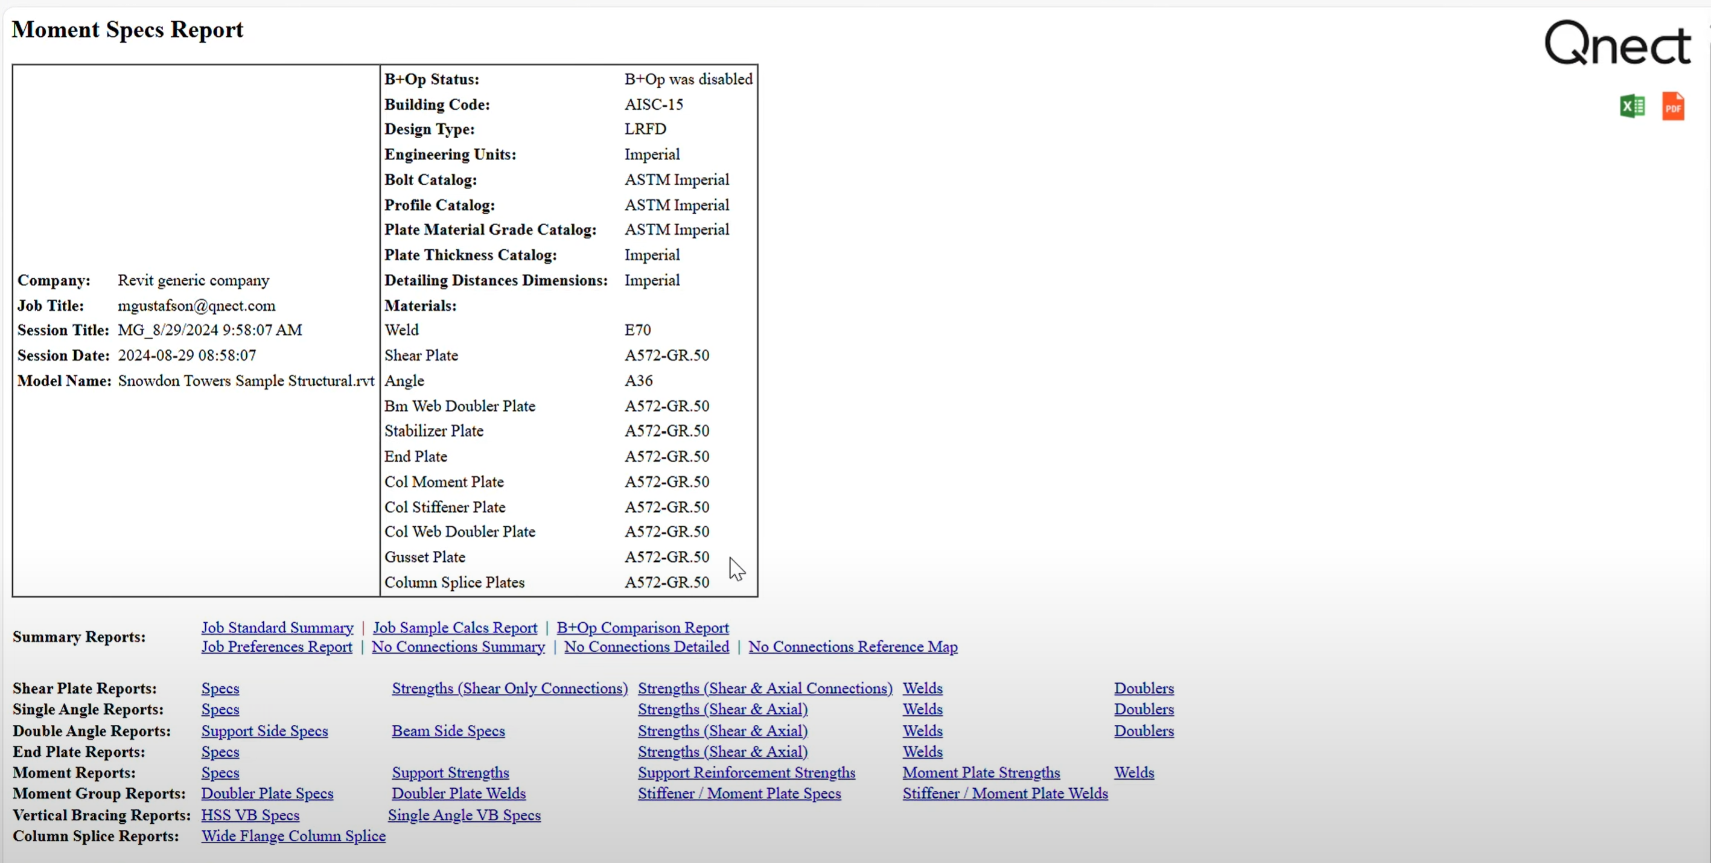
Task: Click the Qnect logo
Action: pyautogui.click(x=1617, y=44)
